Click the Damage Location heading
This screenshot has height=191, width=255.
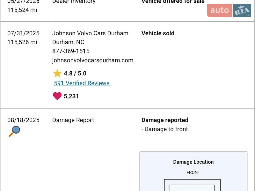[x=193, y=162]
